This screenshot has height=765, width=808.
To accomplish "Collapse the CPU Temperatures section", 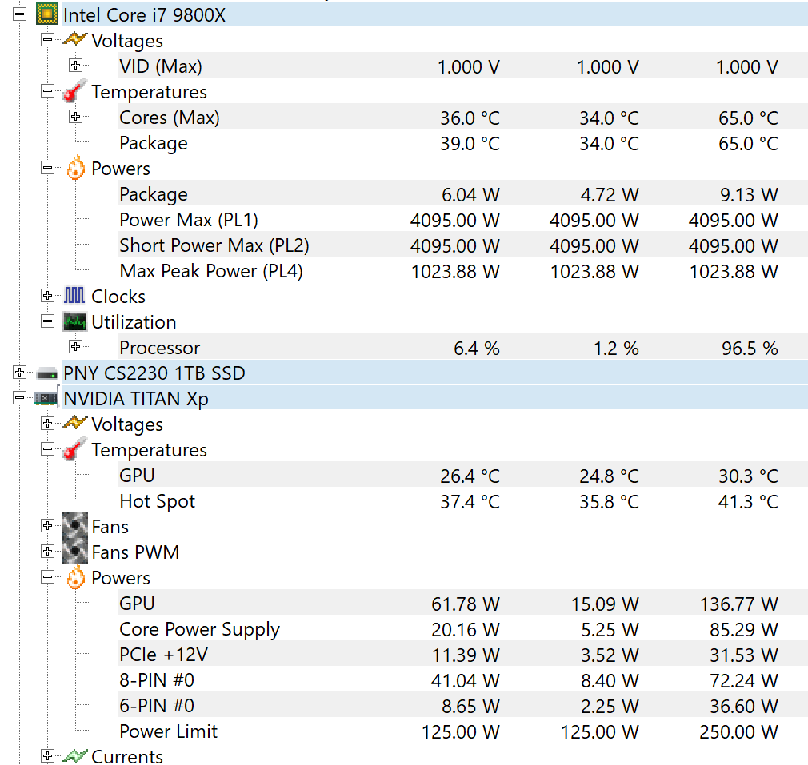I will [47, 91].
